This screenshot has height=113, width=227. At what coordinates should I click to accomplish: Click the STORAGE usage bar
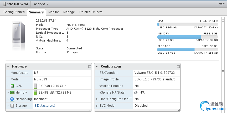[x=188, y=49]
